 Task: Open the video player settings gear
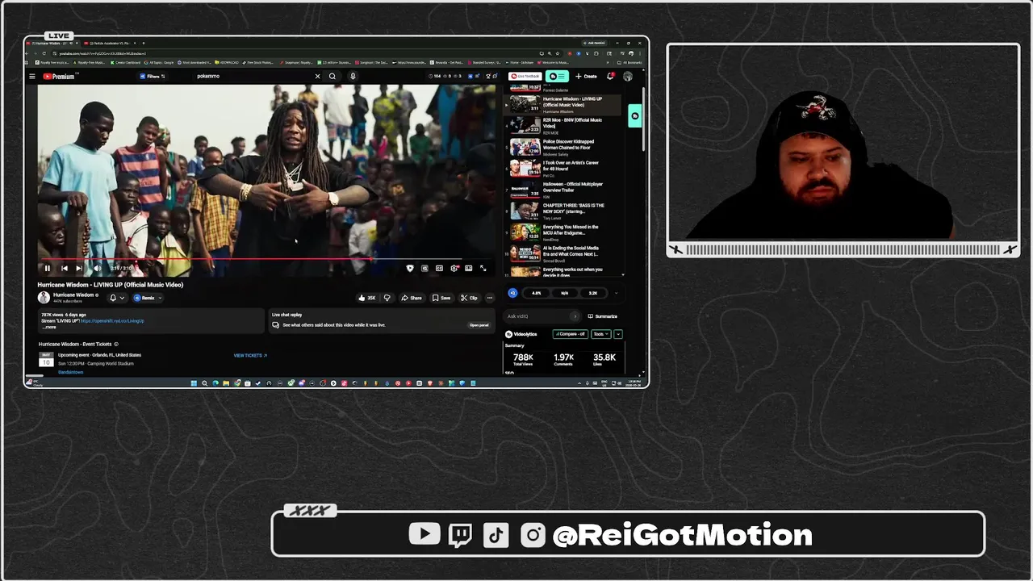[x=454, y=268]
